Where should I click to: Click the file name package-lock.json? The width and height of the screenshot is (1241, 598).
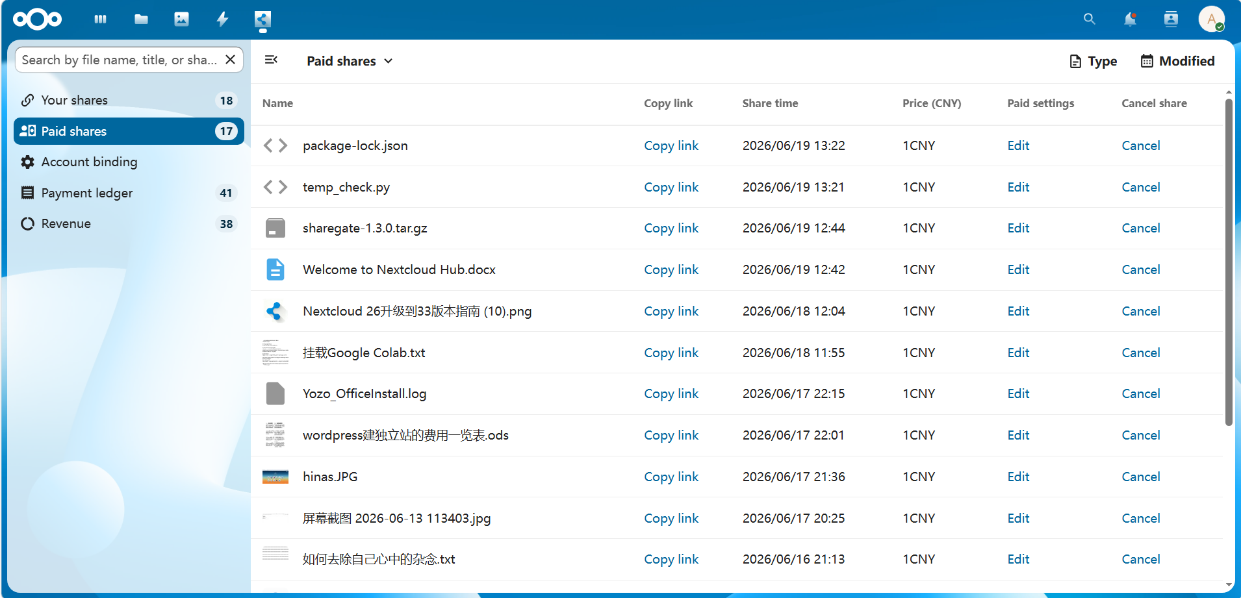(355, 145)
